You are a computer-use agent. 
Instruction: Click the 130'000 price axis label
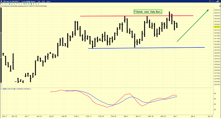(217, 53)
